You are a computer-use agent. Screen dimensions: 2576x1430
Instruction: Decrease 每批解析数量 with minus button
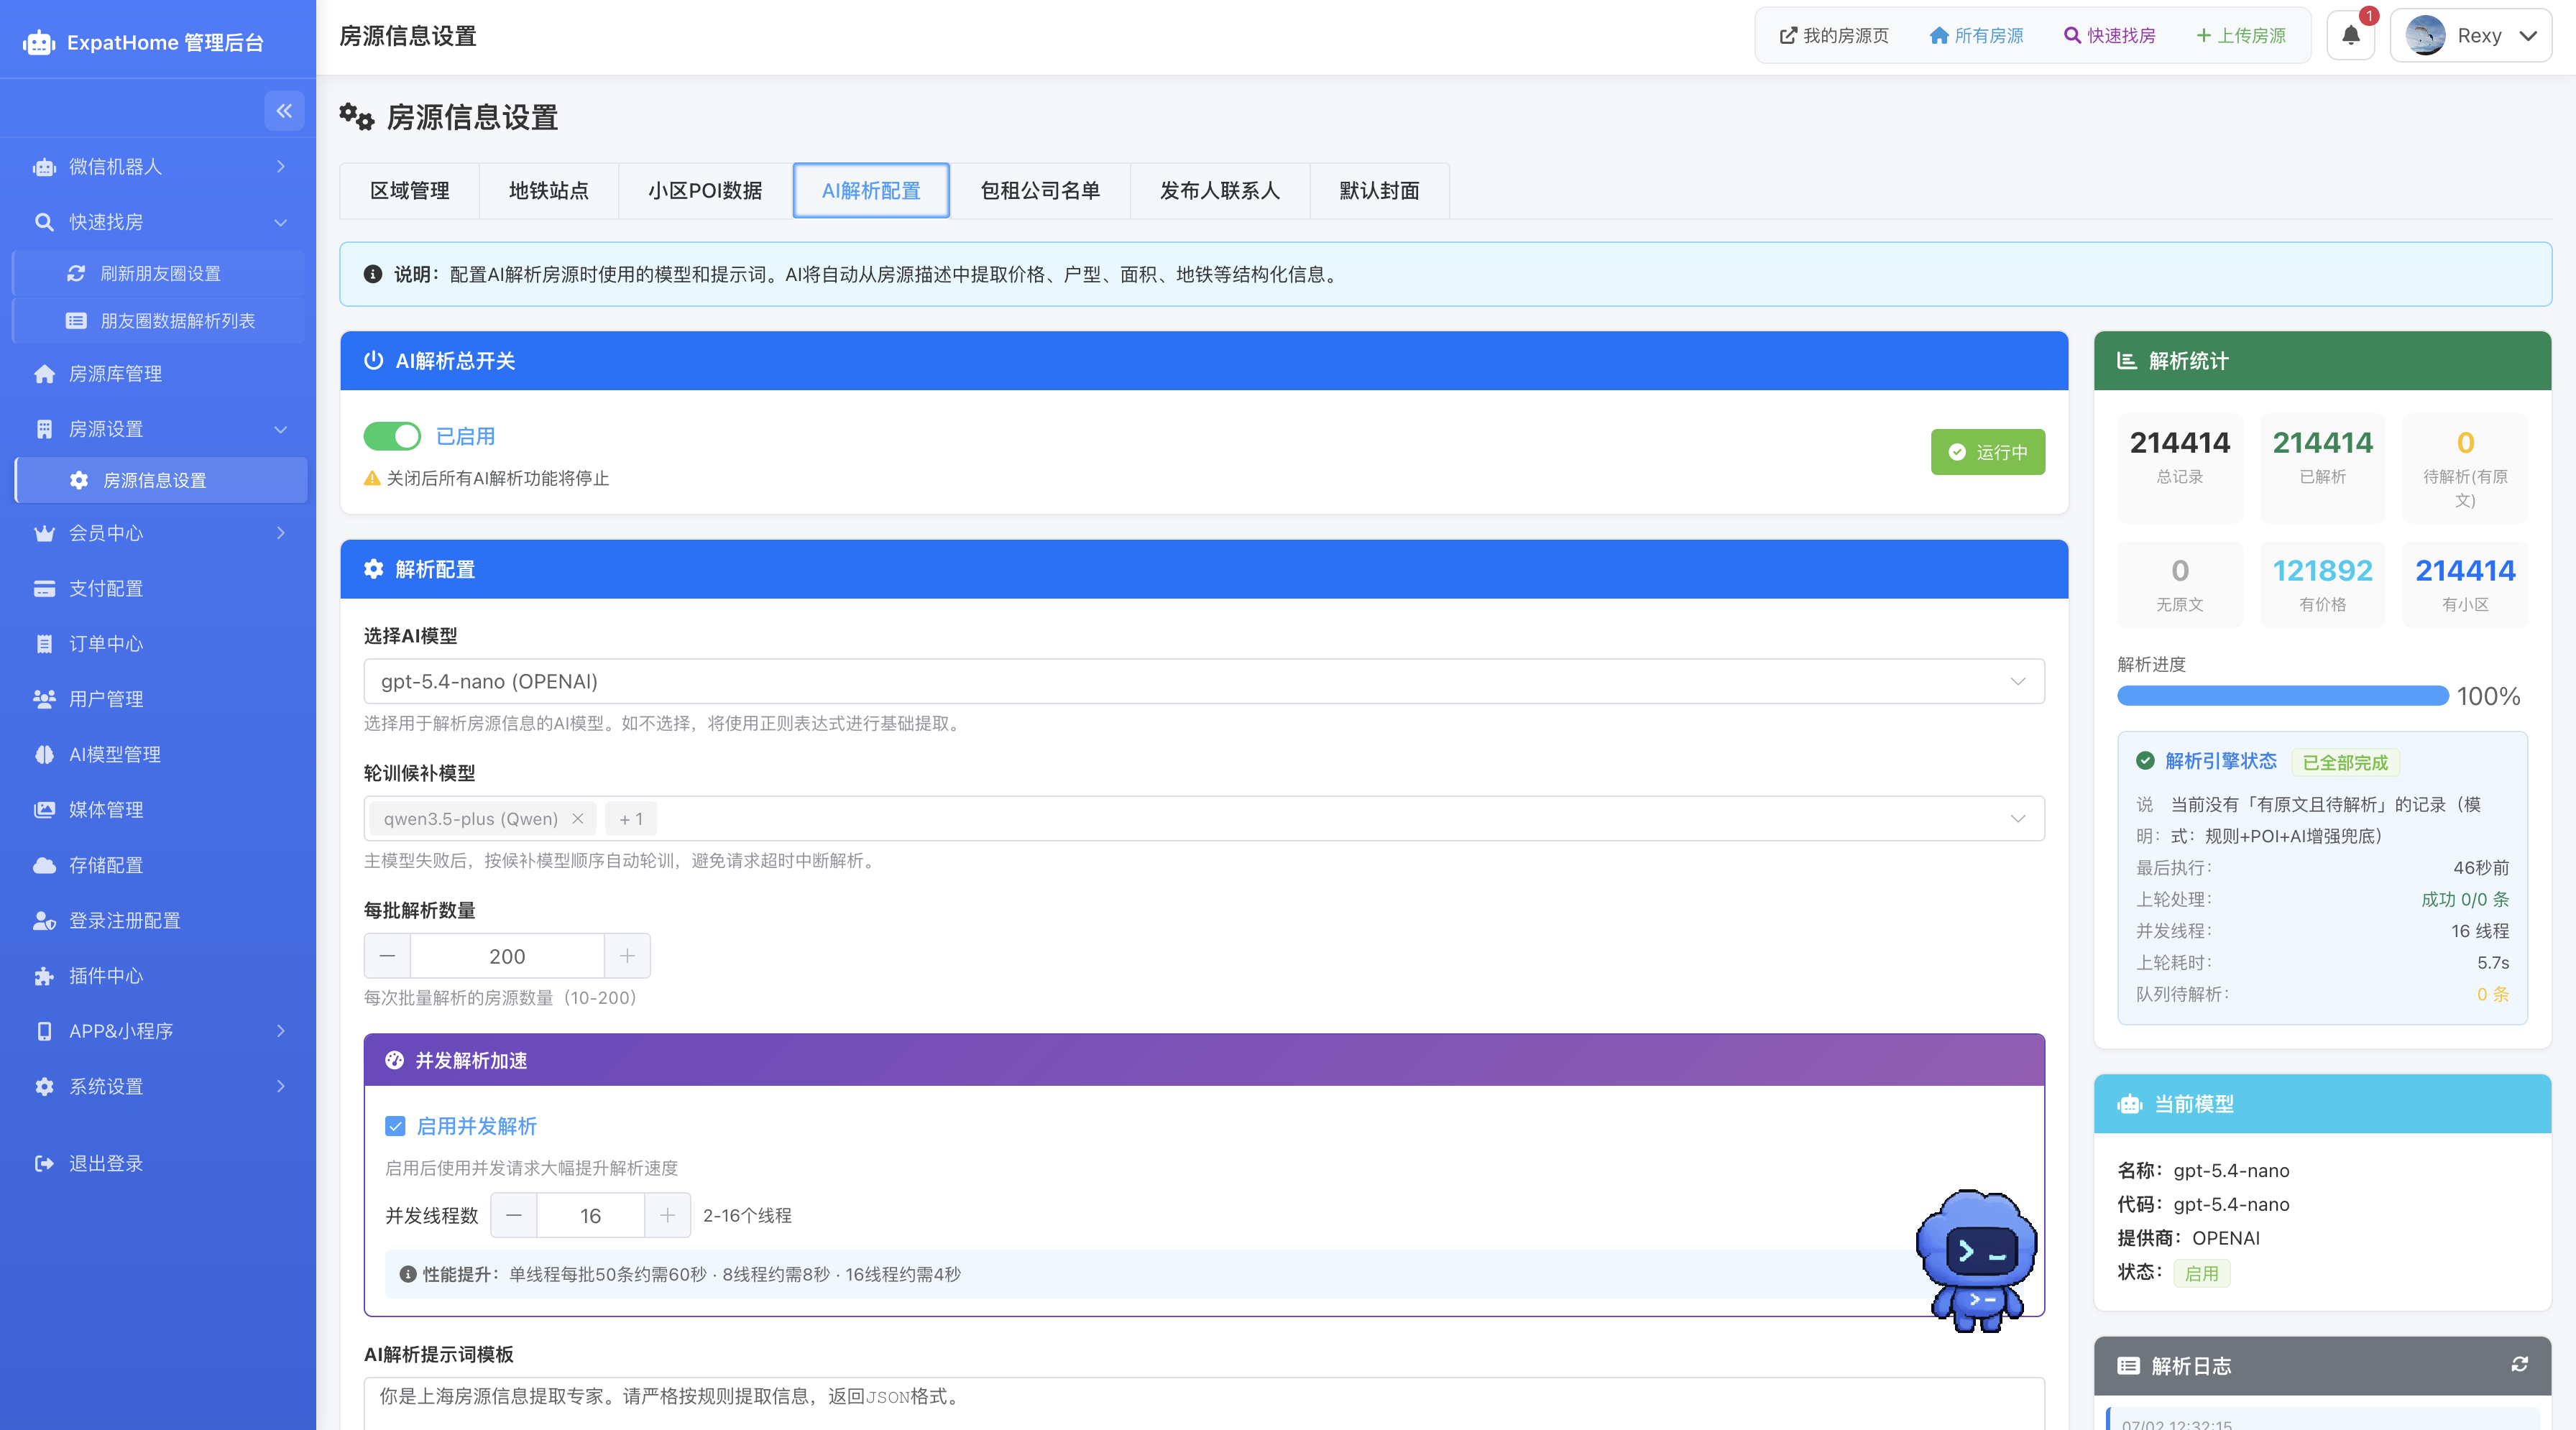click(x=387, y=956)
